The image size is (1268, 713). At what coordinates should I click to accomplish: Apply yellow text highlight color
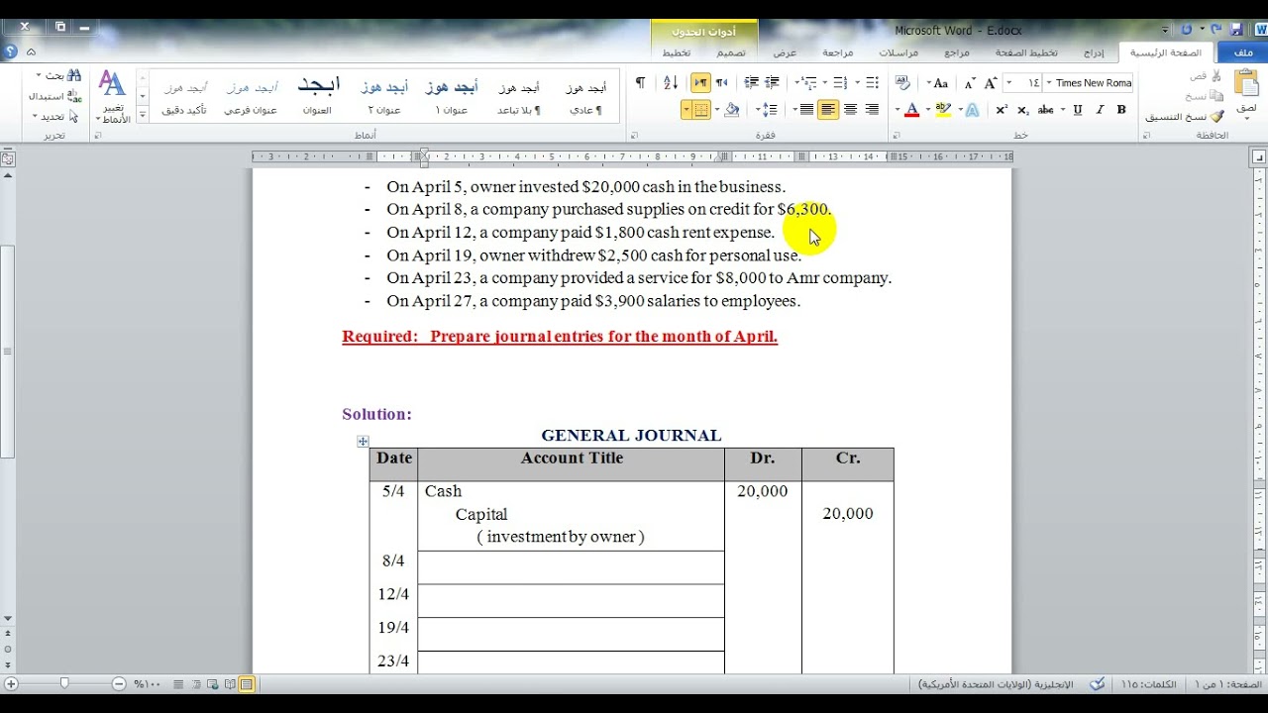coord(943,110)
